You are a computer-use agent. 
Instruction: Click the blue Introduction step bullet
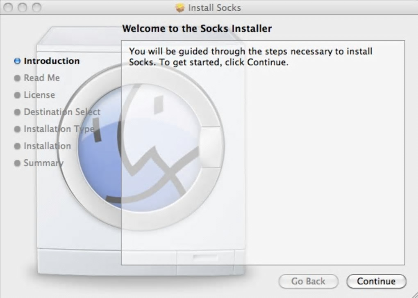tap(17, 61)
